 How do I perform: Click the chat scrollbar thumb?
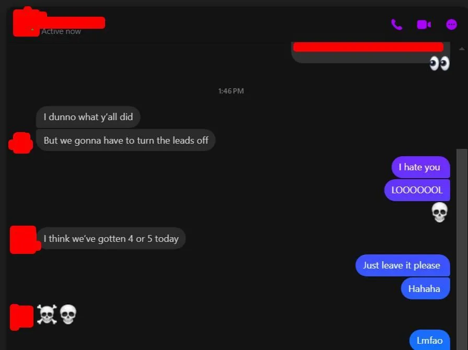pyautogui.click(x=462, y=249)
